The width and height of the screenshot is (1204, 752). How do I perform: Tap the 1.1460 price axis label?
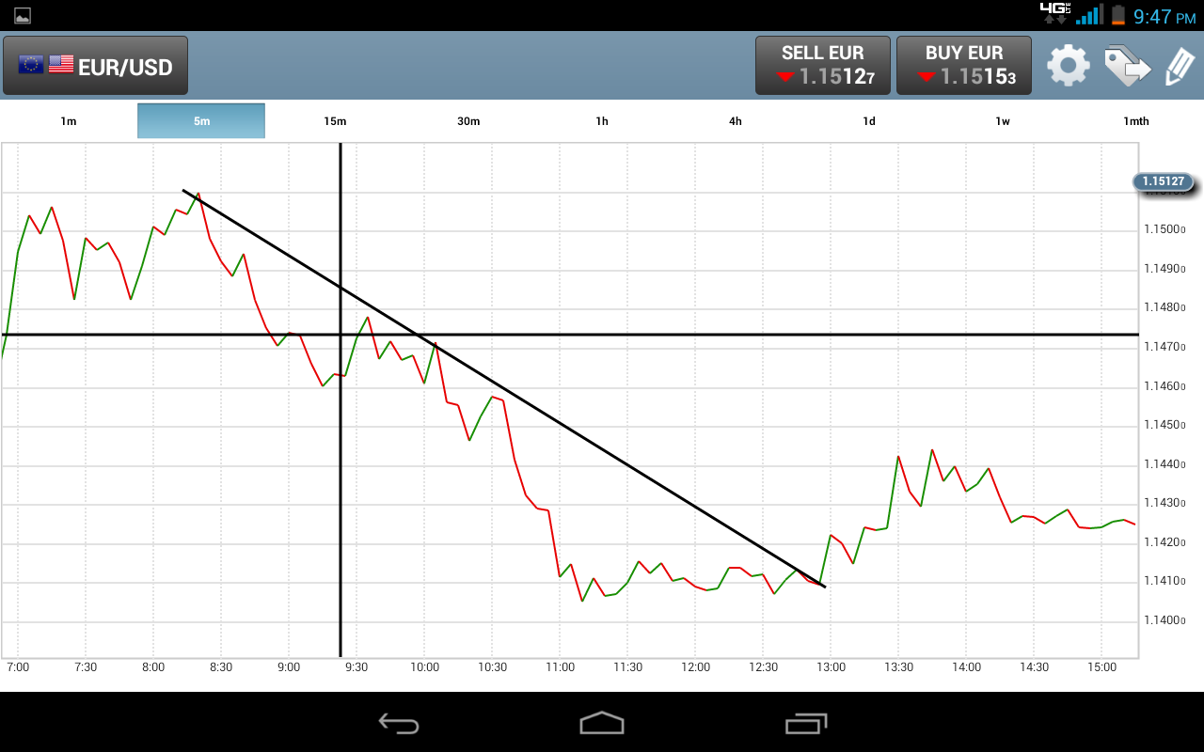[1164, 386]
